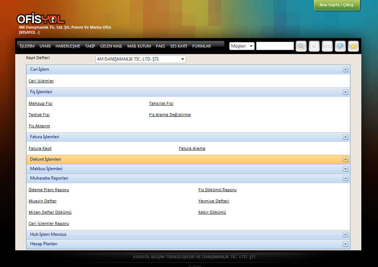Click the M icon button
The image size is (378, 267).
314,46
